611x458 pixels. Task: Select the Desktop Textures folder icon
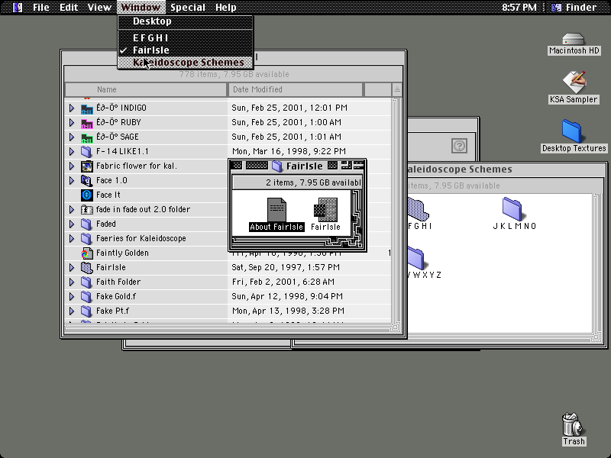point(571,131)
